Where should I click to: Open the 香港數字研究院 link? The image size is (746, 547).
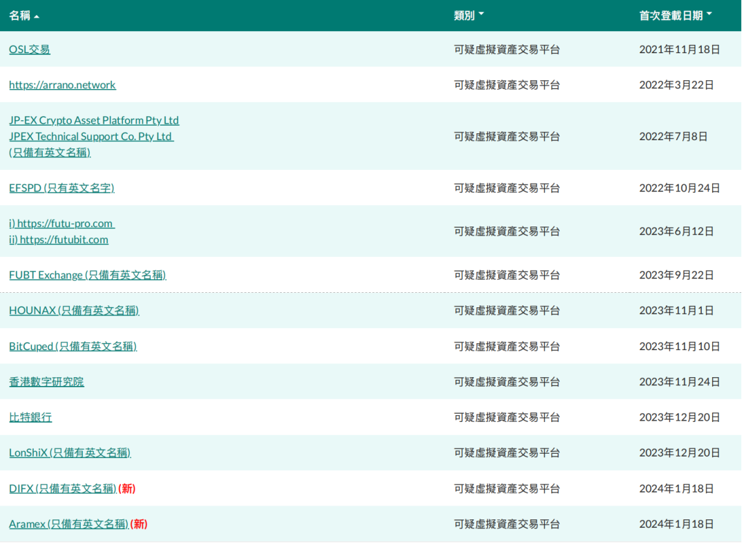point(46,382)
